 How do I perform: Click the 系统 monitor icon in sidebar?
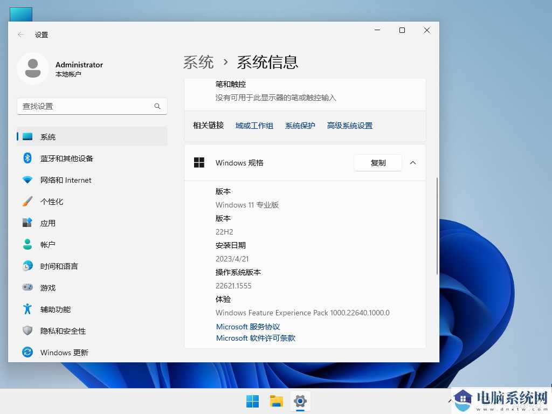pos(27,136)
